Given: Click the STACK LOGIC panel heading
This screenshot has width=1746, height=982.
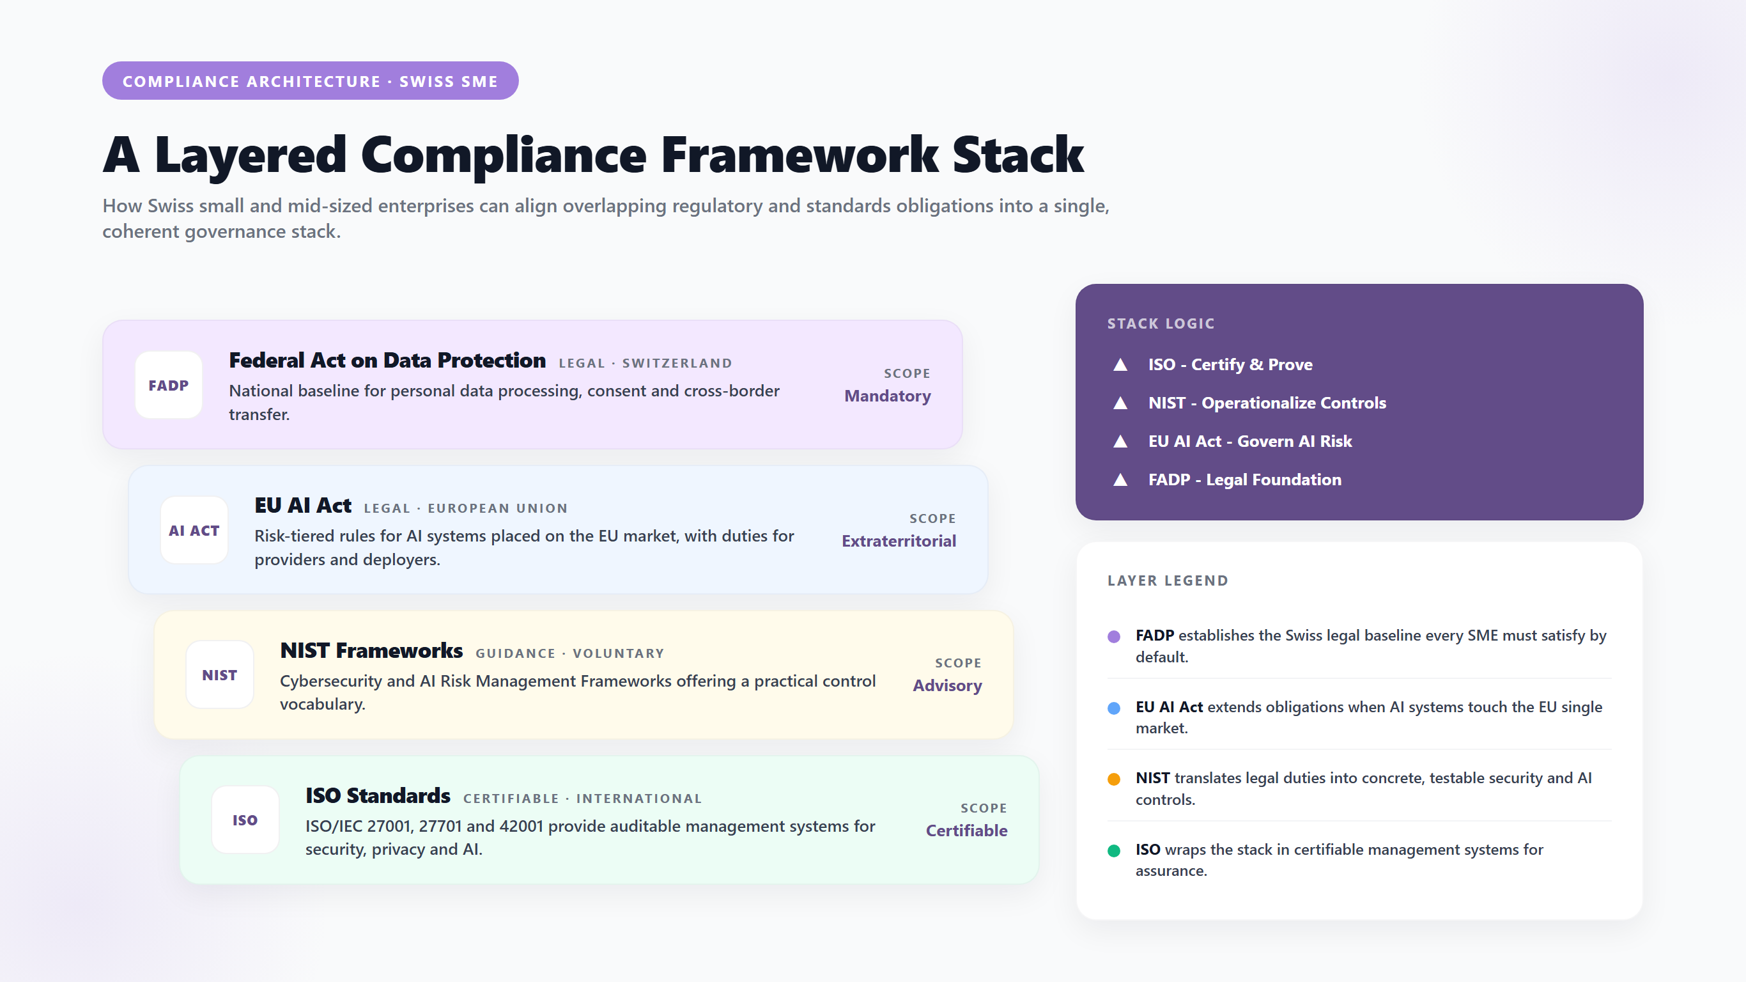Looking at the screenshot, I should [1161, 323].
